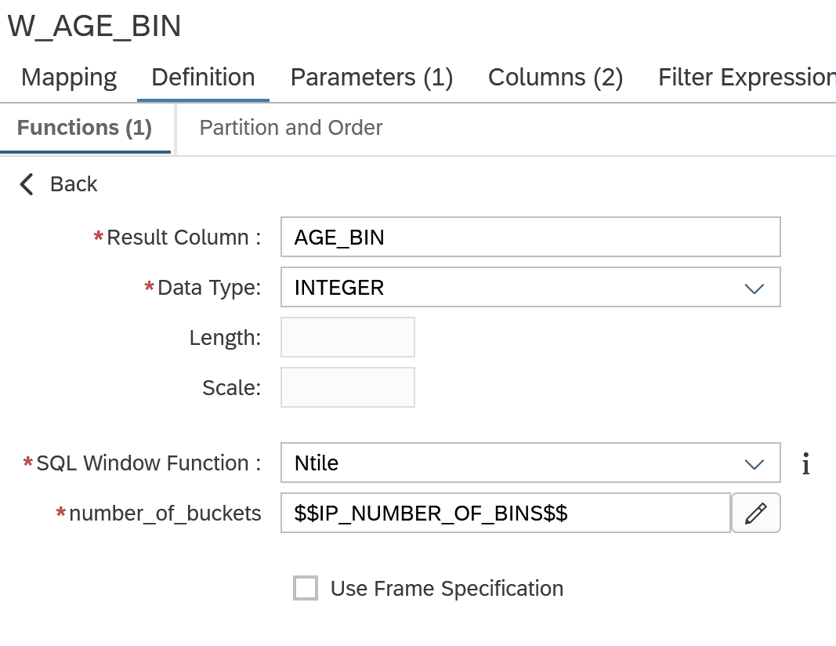Open the SQL Window Function dropdown chevron

tap(754, 463)
